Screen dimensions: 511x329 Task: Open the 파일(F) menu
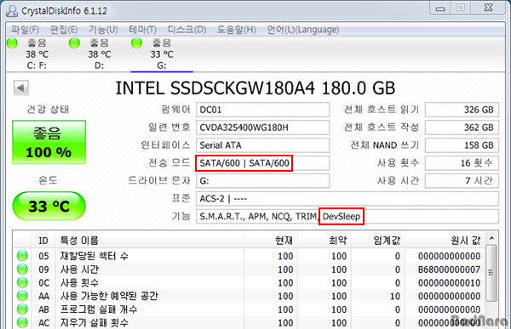click(25, 30)
